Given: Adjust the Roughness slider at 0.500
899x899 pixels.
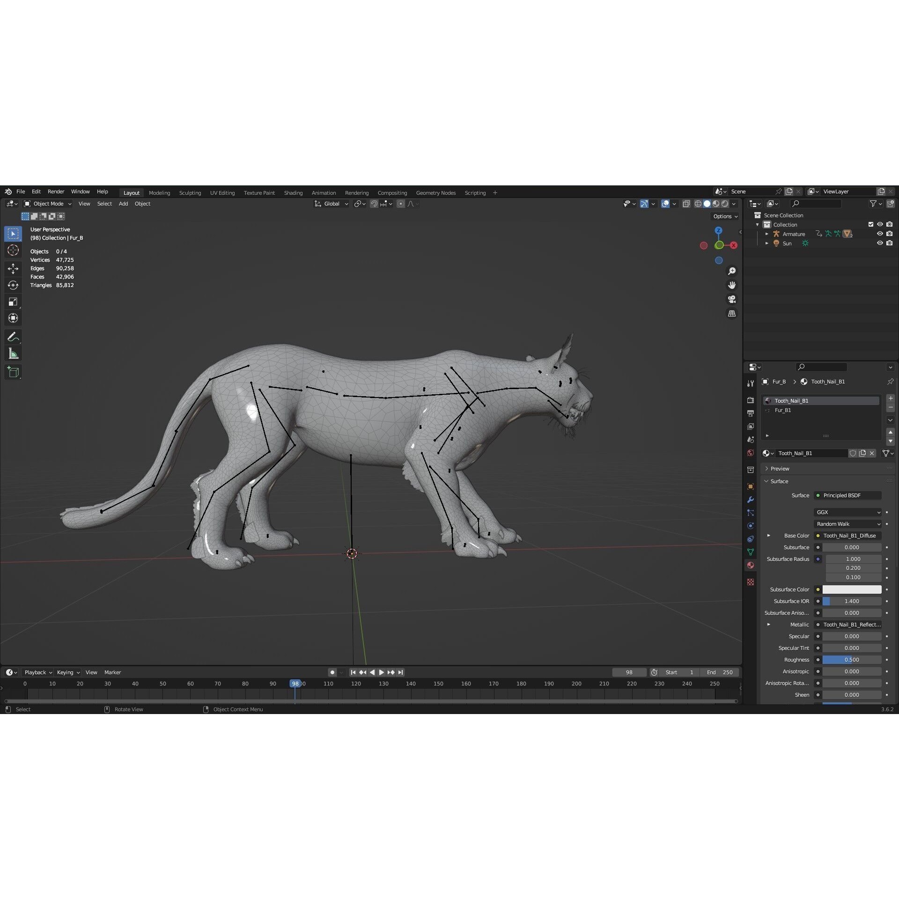Looking at the screenshot, I should 851,659.
